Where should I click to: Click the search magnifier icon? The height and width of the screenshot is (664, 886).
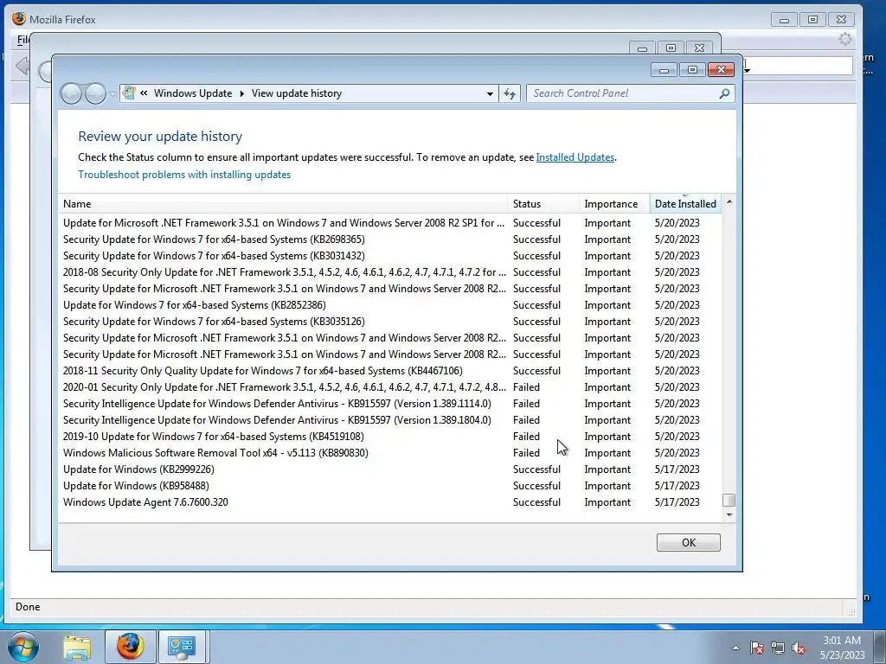[x=724, y=93]
